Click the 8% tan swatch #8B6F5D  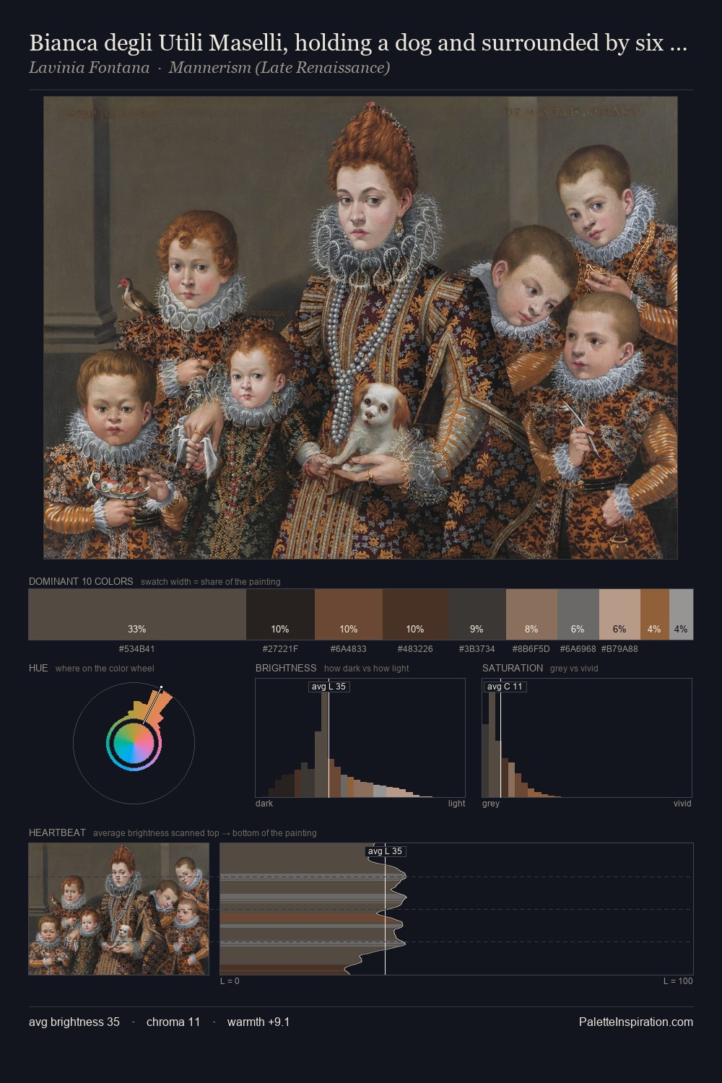click(x=531, y=614)
